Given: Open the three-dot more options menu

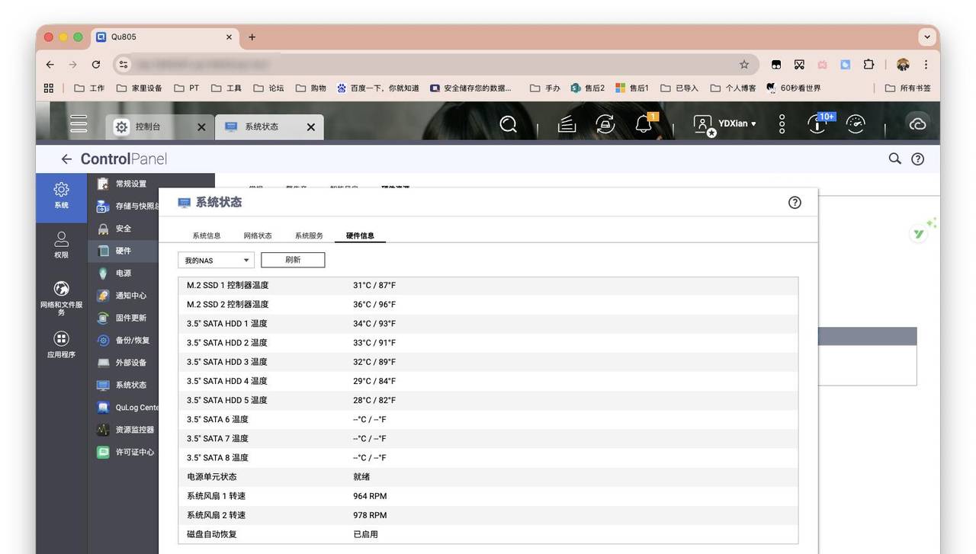Looking at the screenshot, I should [782, 123].
